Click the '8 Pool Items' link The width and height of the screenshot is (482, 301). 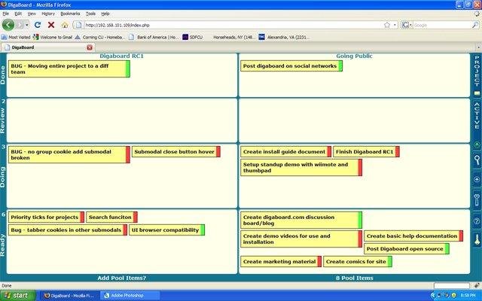pos(355,278)
